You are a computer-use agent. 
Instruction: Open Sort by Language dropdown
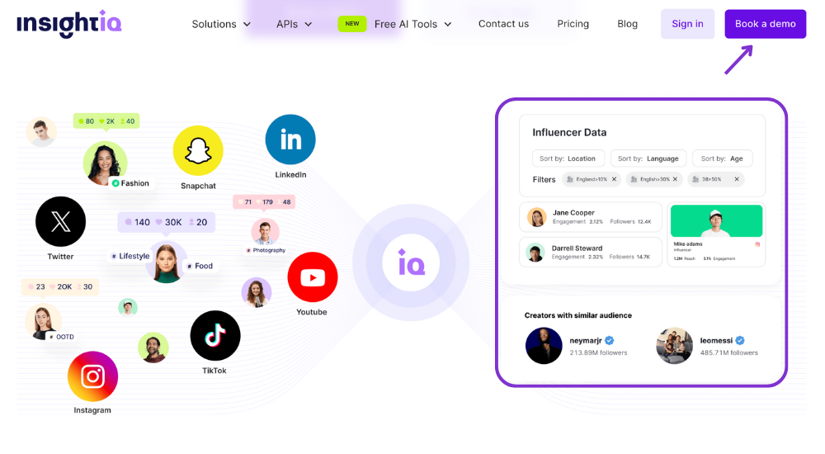pos(648,158)
